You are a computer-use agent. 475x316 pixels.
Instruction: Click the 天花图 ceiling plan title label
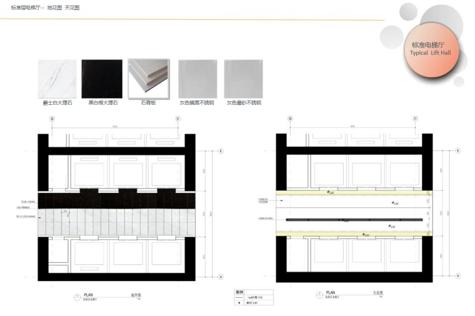point(377,292)
